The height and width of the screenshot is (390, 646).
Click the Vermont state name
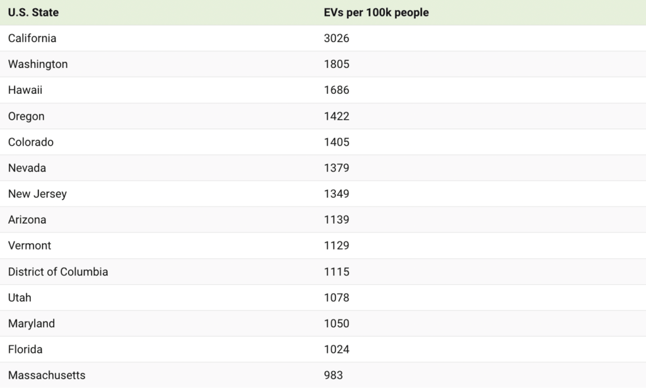(30, 245)
